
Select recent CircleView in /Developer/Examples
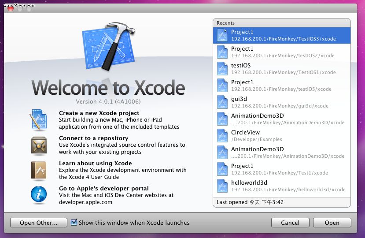tap(282, 136)
